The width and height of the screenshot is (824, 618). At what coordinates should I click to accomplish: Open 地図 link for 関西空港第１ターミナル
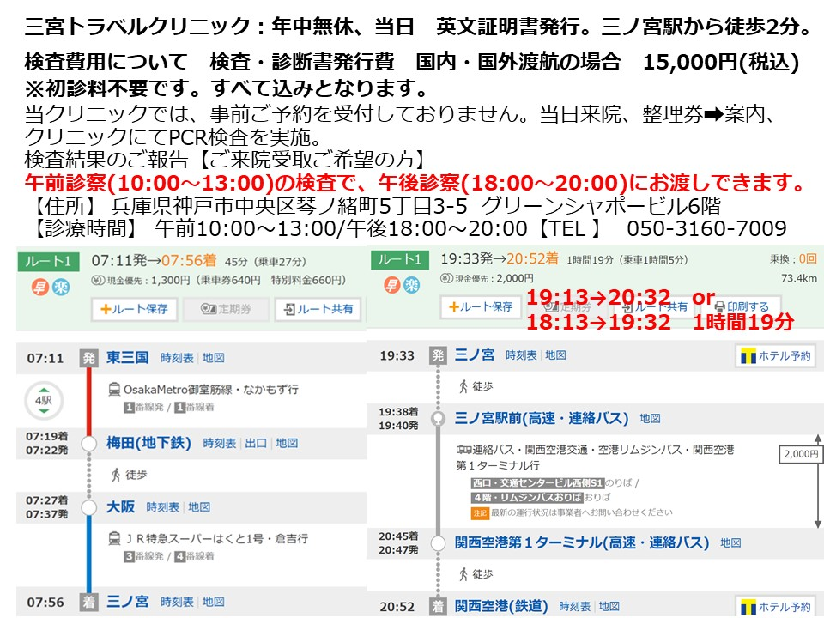(731, 542)
